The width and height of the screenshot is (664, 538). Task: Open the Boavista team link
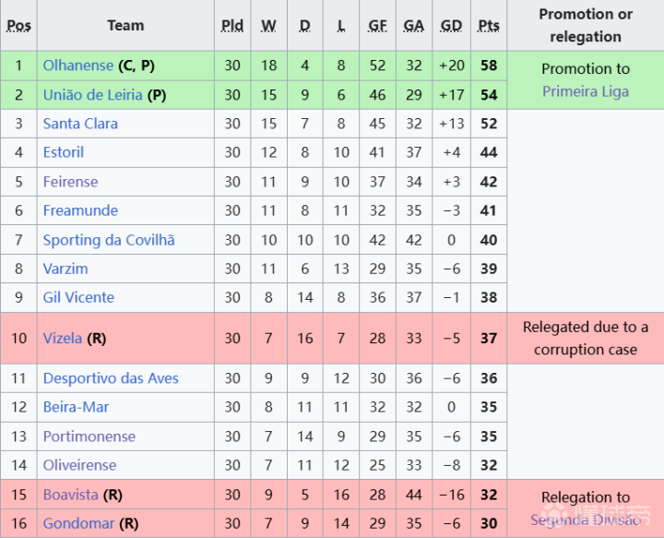tap(70, 495)
